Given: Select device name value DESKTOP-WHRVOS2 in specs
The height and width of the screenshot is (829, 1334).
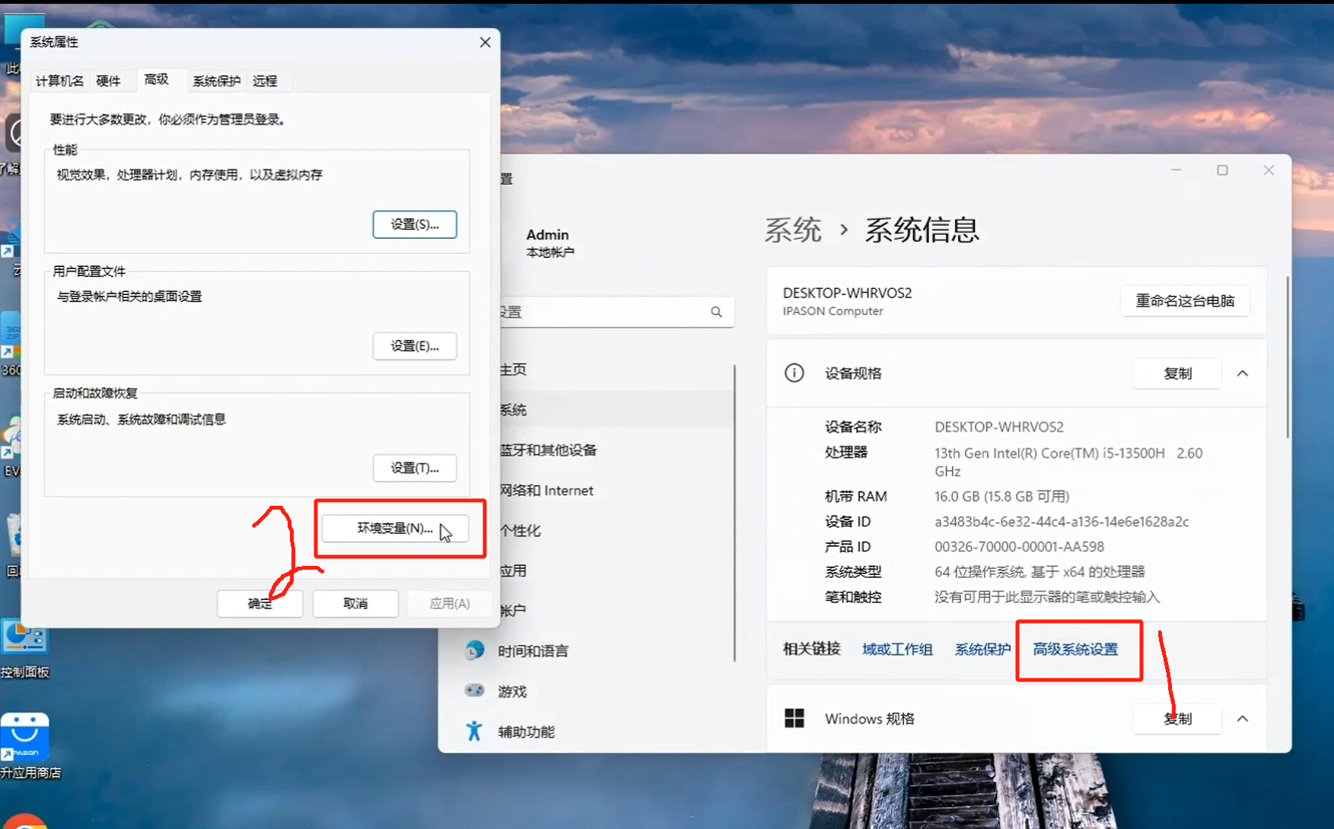Looking at the screenshot, I should pos(999,427).
